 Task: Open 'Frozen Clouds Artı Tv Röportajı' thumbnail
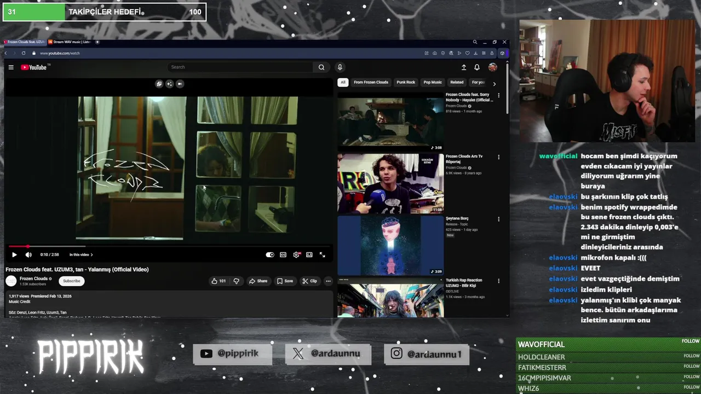[390, 183]
